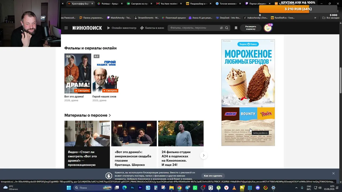Screen dimensions: 342x192
Task: Open Discord from the taskbar
Action: tap(258, 188)
